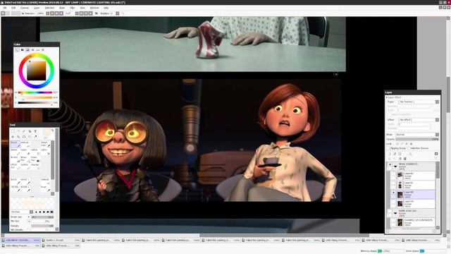Toggle the RGB slider icon in Color panel
Screen dimensions: 451x254
(23, 50)
